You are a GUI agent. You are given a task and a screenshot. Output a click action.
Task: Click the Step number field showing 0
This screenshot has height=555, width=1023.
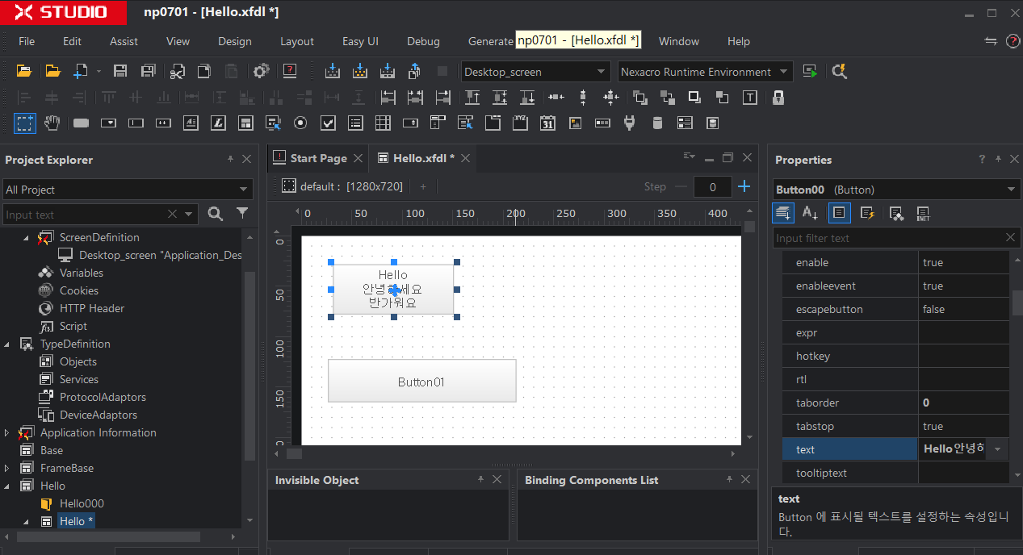[712, 186]
